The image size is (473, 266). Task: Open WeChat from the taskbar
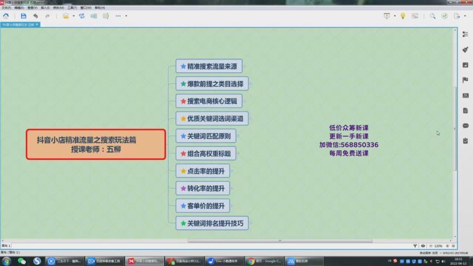click(21, 261)
